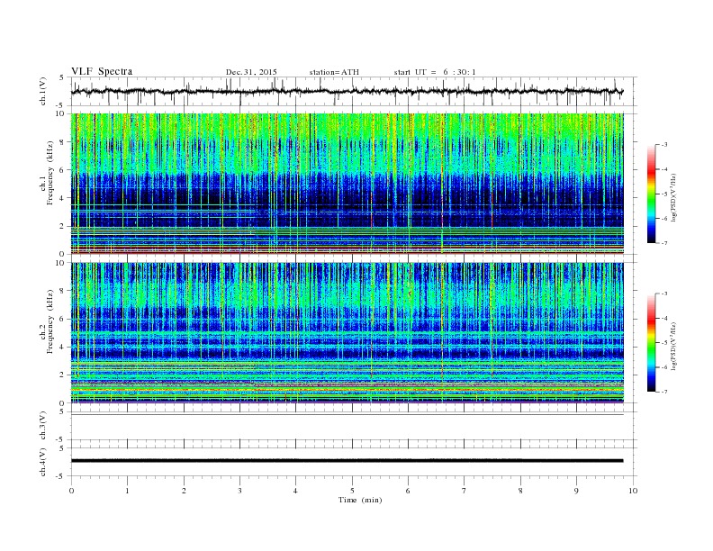The width and height of the screenshot is (713, 551).
Task: Click the 'start UT = 6 :30: 1' text
Action: 435,72
